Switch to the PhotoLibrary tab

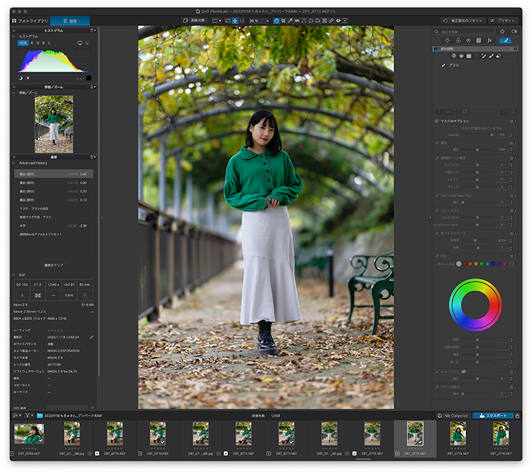pos(30,21)
